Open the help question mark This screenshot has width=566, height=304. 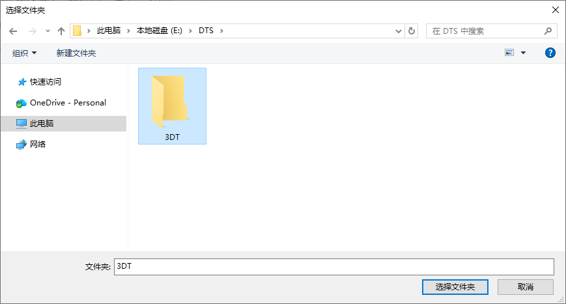pyautogui.click(x=550, y=53)
